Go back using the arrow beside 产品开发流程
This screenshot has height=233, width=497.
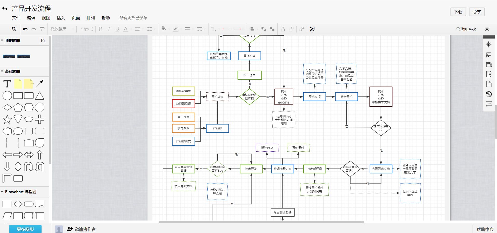5,9
